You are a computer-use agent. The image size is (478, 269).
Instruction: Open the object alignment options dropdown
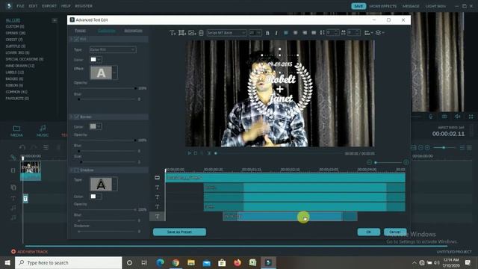pos(368,33)
